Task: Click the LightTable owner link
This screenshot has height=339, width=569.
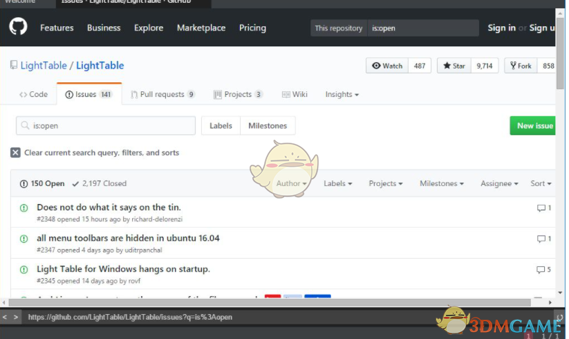Action: click(x=44, y=65)
